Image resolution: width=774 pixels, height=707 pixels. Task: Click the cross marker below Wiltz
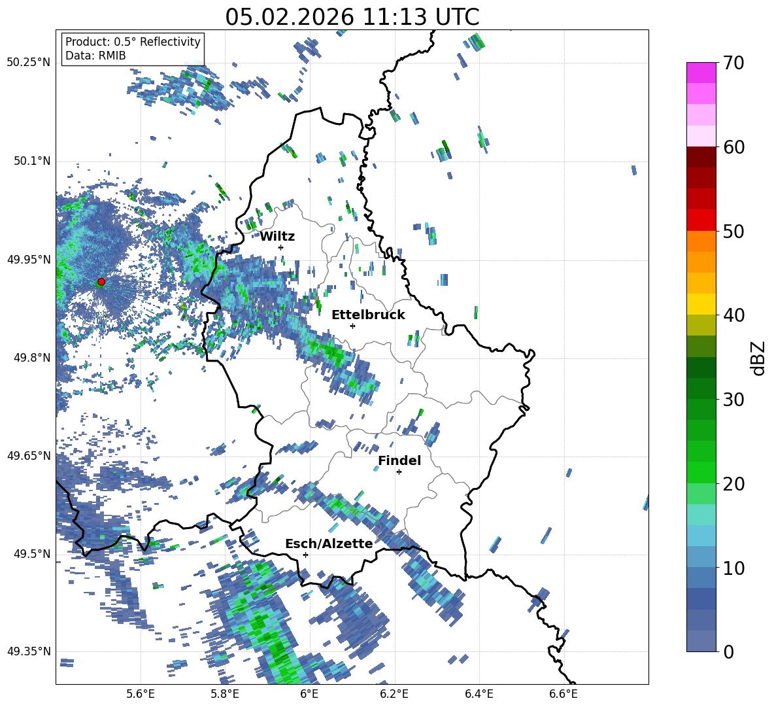(281, 247)
